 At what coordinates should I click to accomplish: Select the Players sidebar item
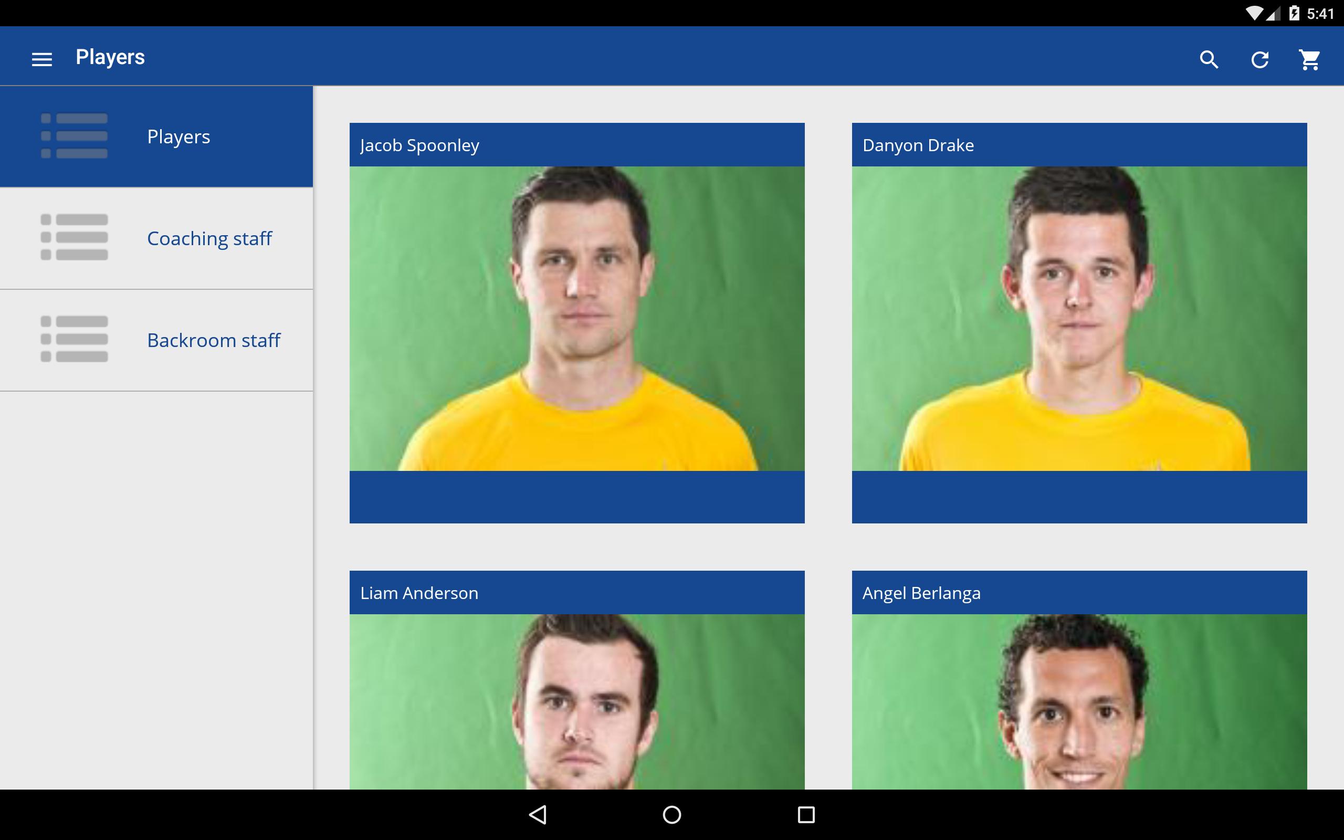pyautogui.click(x=156, y=136)
